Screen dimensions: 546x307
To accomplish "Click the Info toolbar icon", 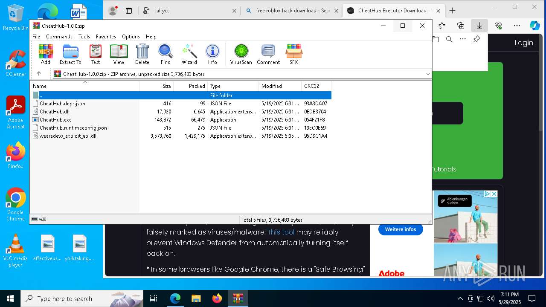I will coord(212,54).
